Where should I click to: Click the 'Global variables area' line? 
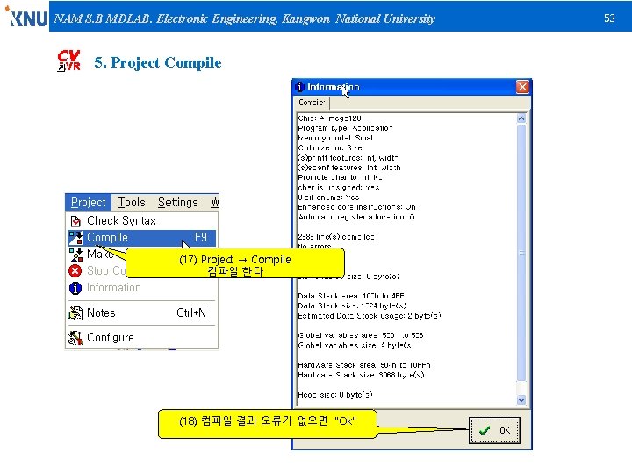[361, 335]
